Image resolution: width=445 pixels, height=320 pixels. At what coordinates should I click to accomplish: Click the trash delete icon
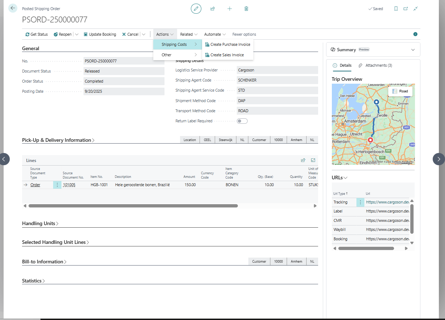click(246, 9)
